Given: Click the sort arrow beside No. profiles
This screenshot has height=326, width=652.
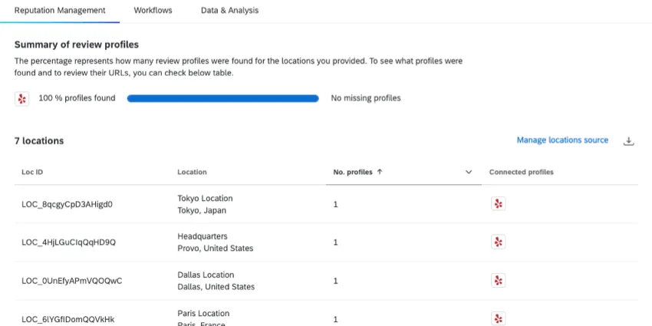Looking at the screenshot, I should tap(380, 173).
